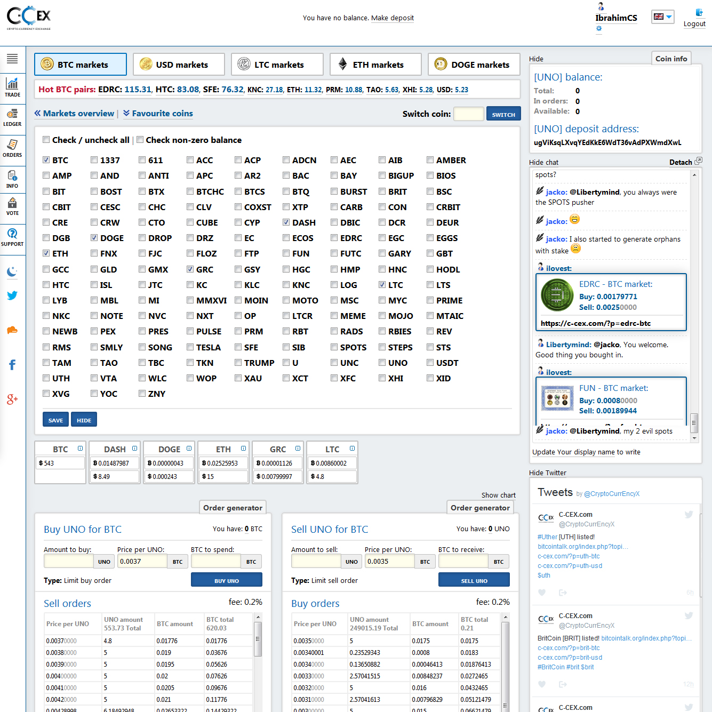
Task: Hide the Twitter panel
Action: 548,473
